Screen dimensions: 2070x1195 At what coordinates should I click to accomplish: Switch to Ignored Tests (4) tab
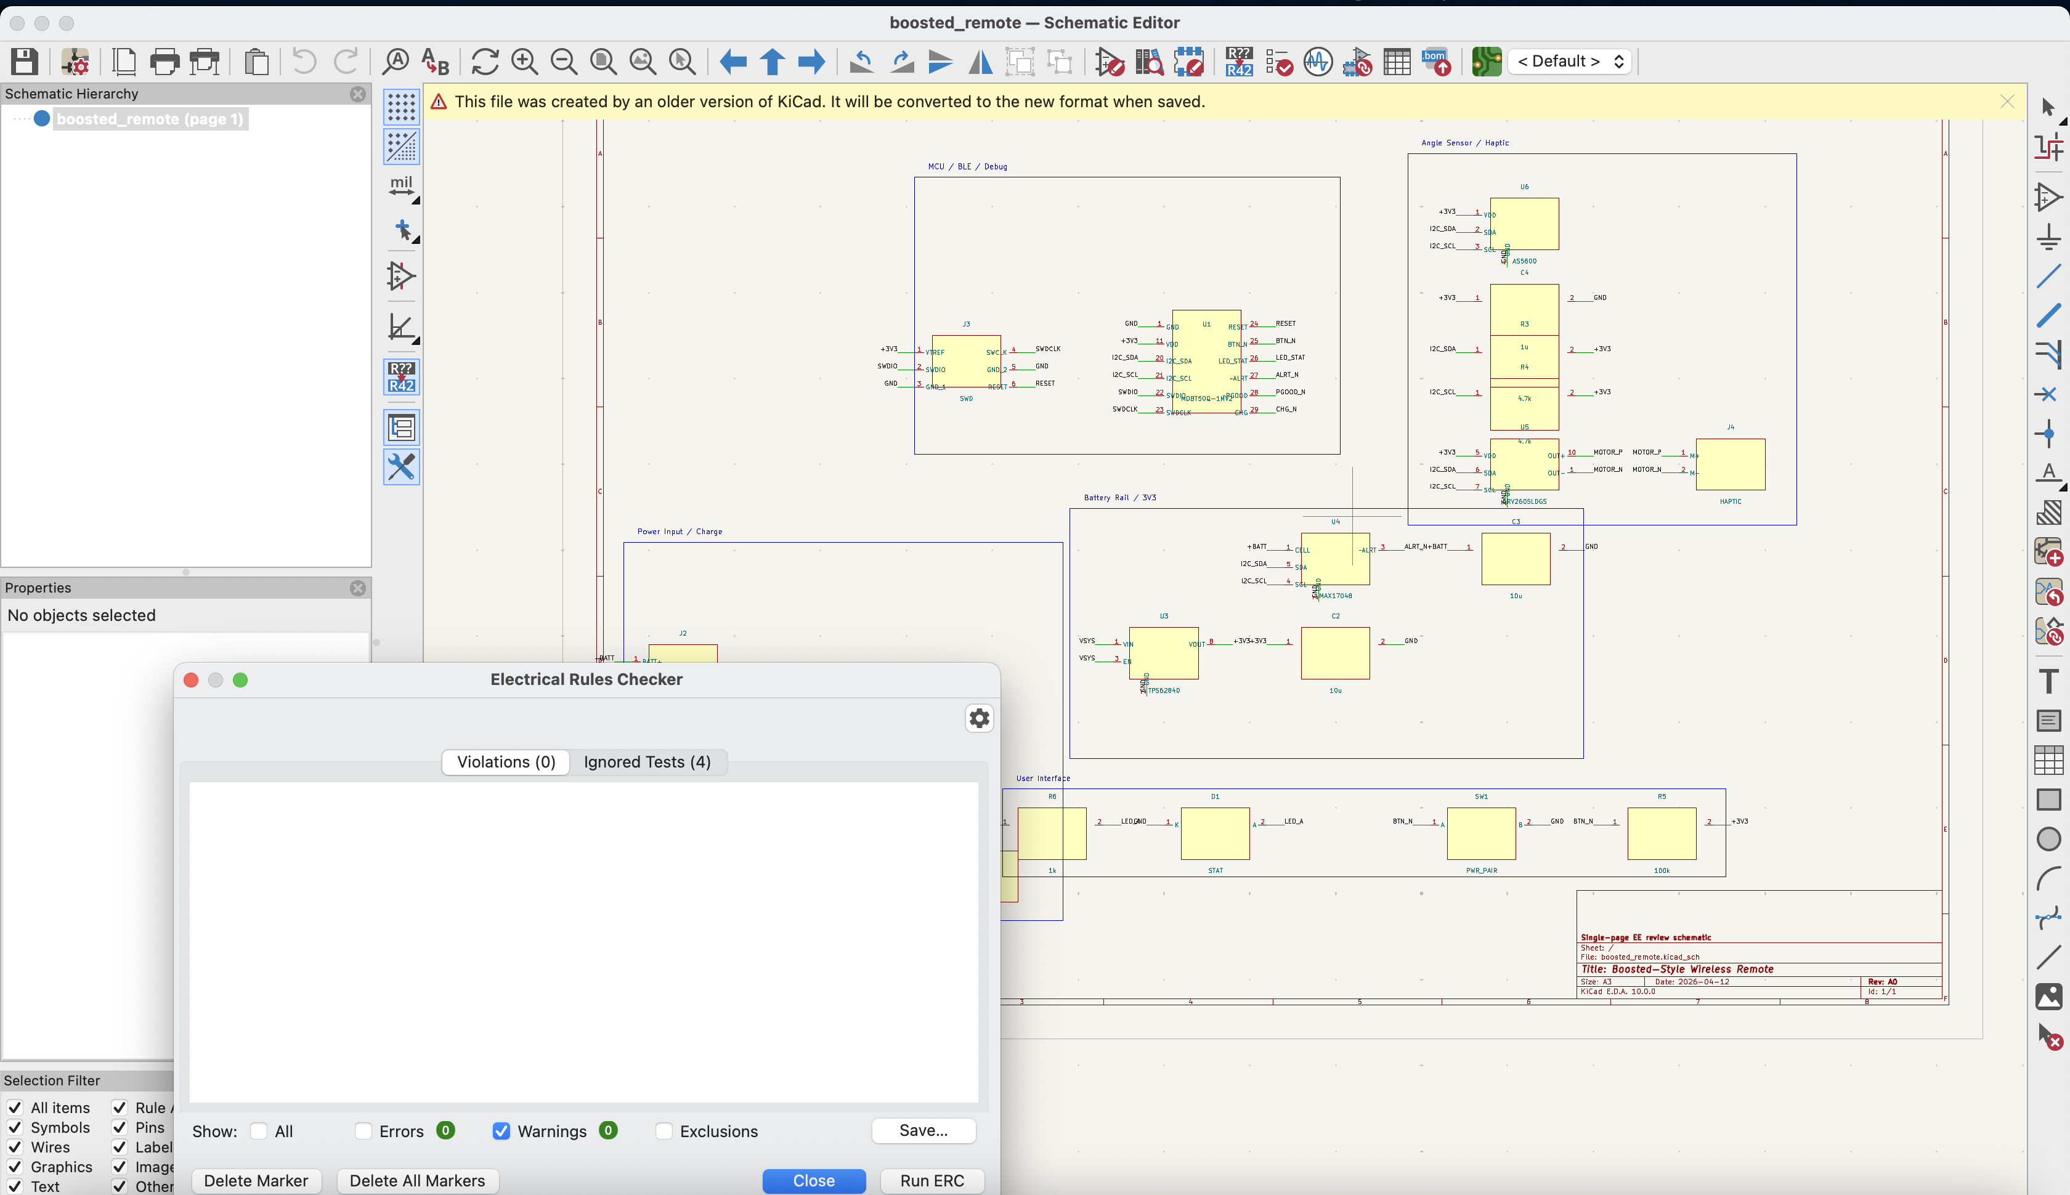647,761
